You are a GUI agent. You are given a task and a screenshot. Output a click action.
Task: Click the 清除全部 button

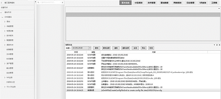point(125,48)
